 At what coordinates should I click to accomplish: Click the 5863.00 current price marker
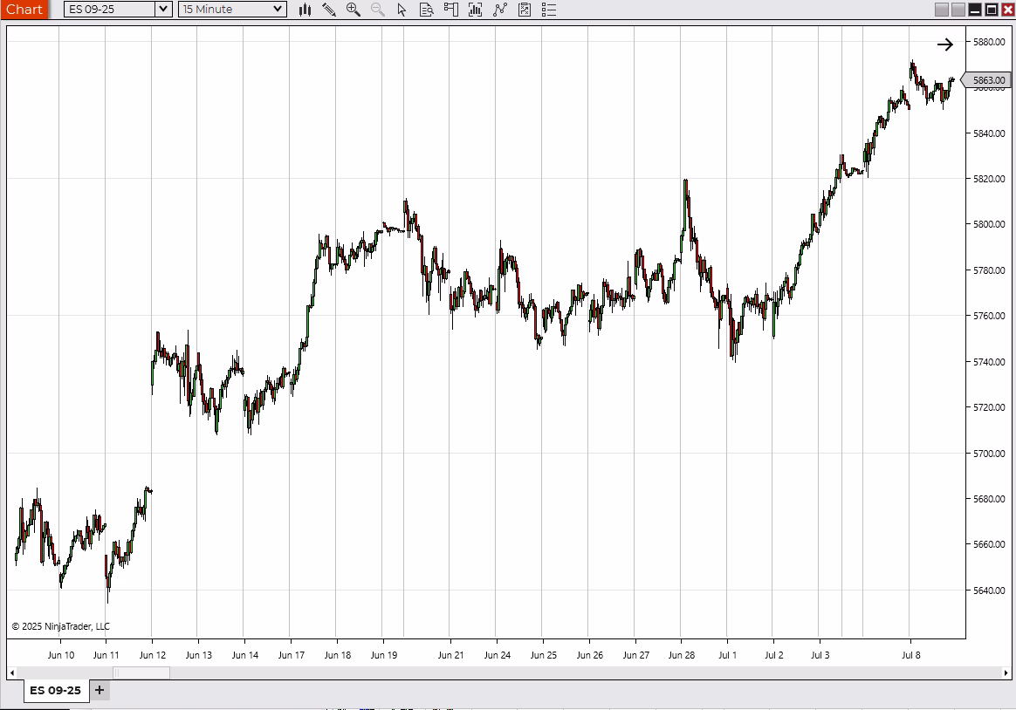pyautogui.click(x=990, y=80)
